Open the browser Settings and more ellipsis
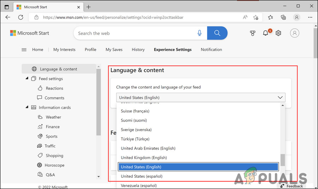 pos(310,17)
